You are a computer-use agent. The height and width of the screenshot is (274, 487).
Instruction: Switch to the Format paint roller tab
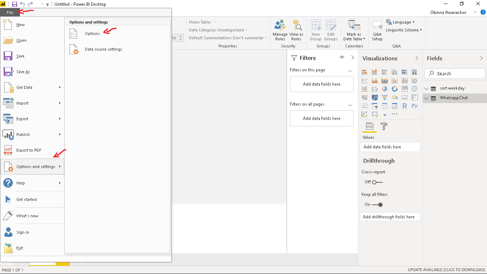pyautogui.click(x=384, y=126)
